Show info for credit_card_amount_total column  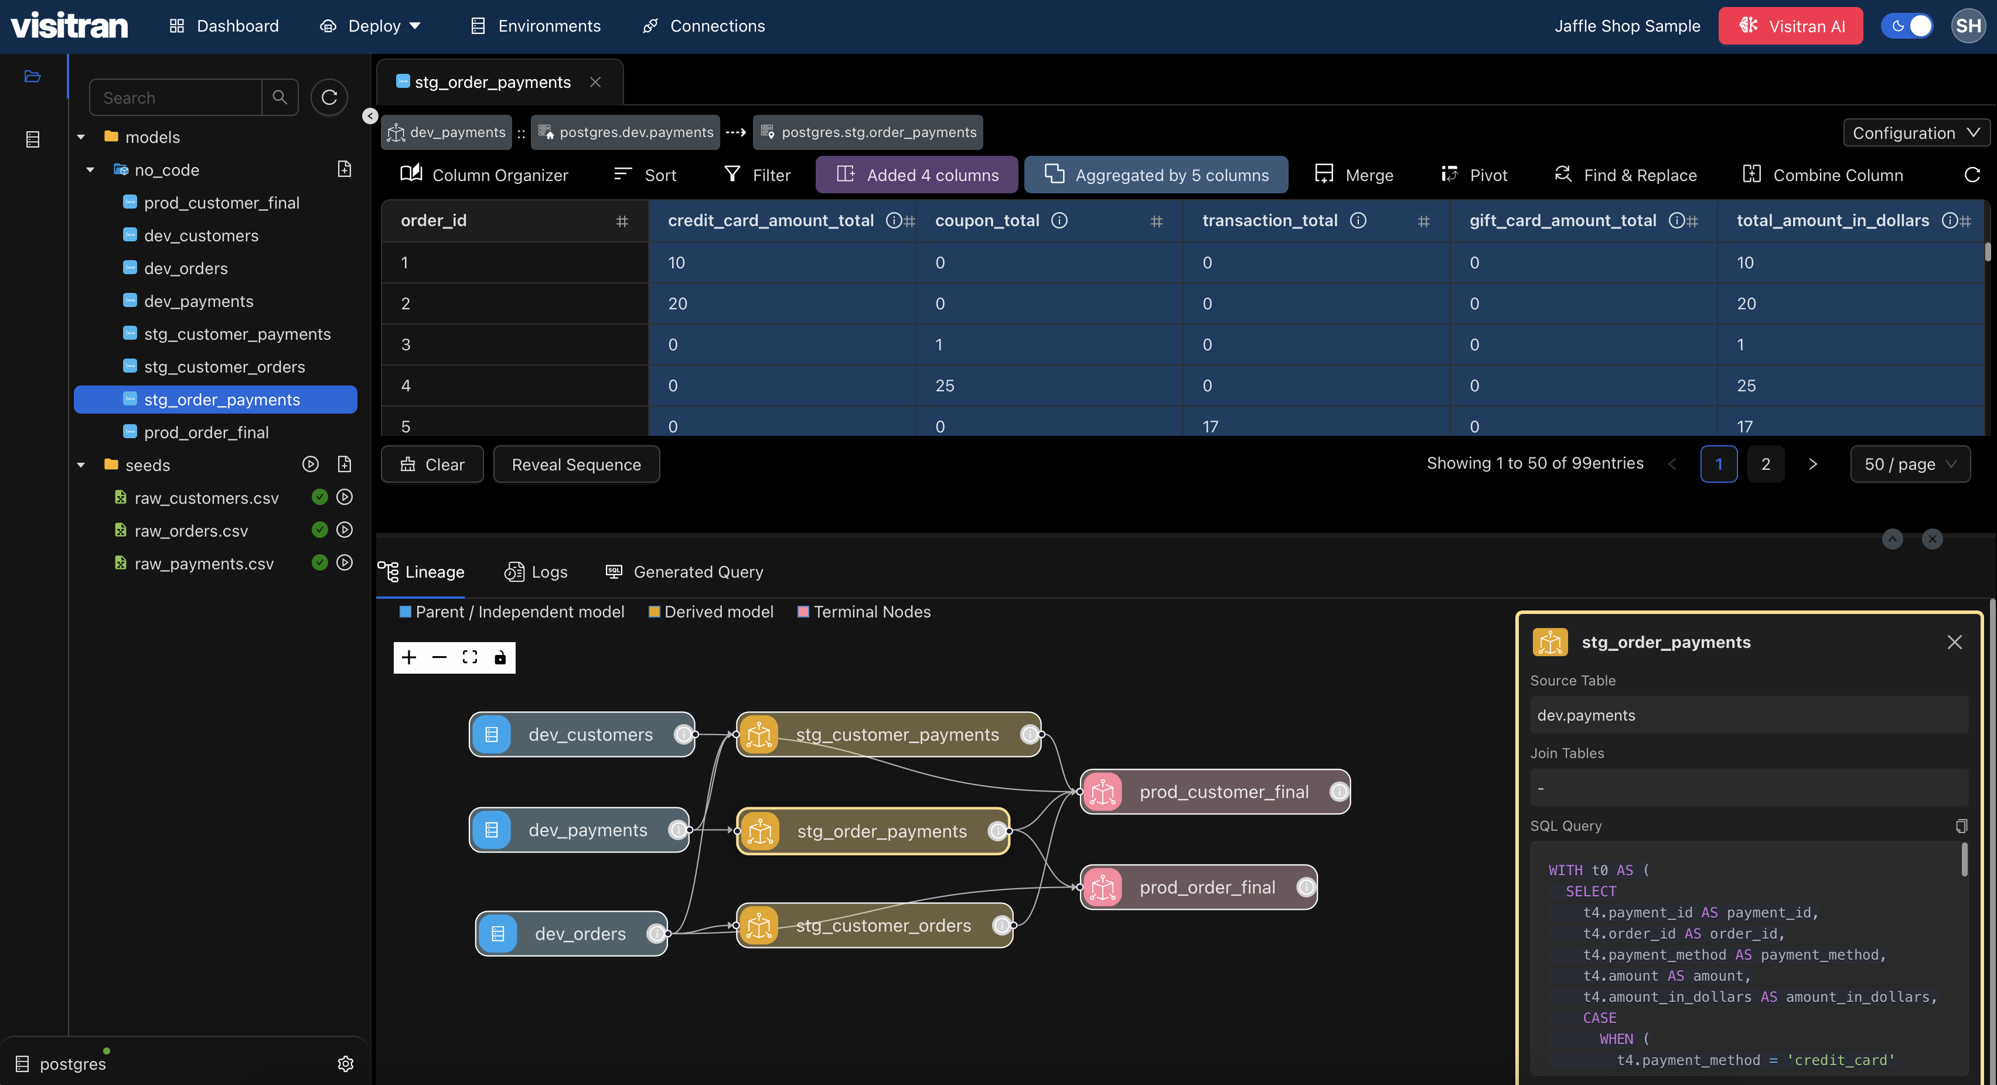click(893, 220)
